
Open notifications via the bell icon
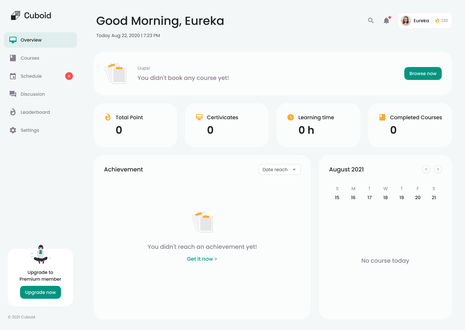coord(386,21)
